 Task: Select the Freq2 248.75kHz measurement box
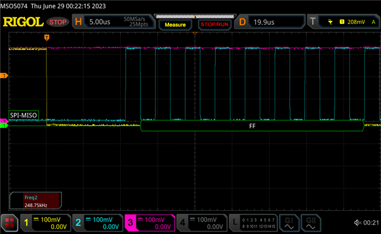pyautogui.click(x=36, y=201)
